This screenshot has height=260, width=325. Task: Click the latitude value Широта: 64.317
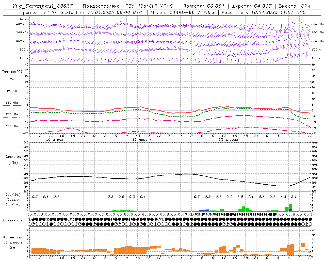pyautogui.click(x=251, y=6)
